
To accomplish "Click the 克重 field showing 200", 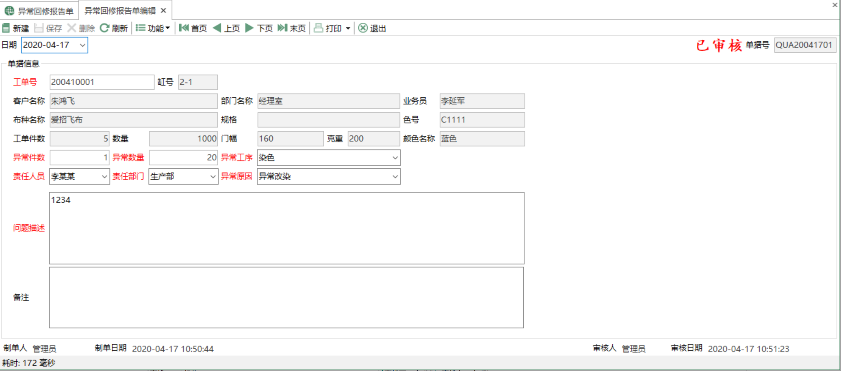I will pyautogui.click(x=374, y=139).
